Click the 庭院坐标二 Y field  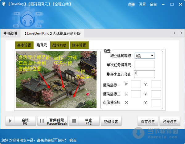(156, 94)
